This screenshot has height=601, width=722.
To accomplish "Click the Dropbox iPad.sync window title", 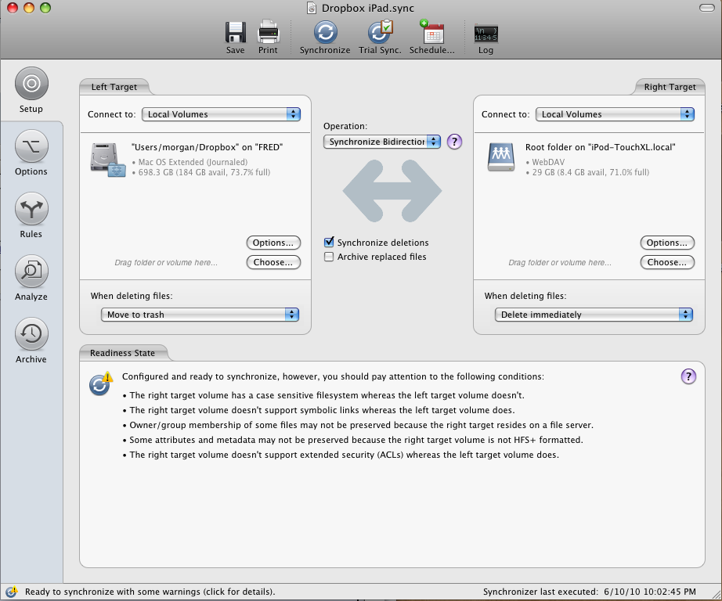I will [x=368, y=9].
